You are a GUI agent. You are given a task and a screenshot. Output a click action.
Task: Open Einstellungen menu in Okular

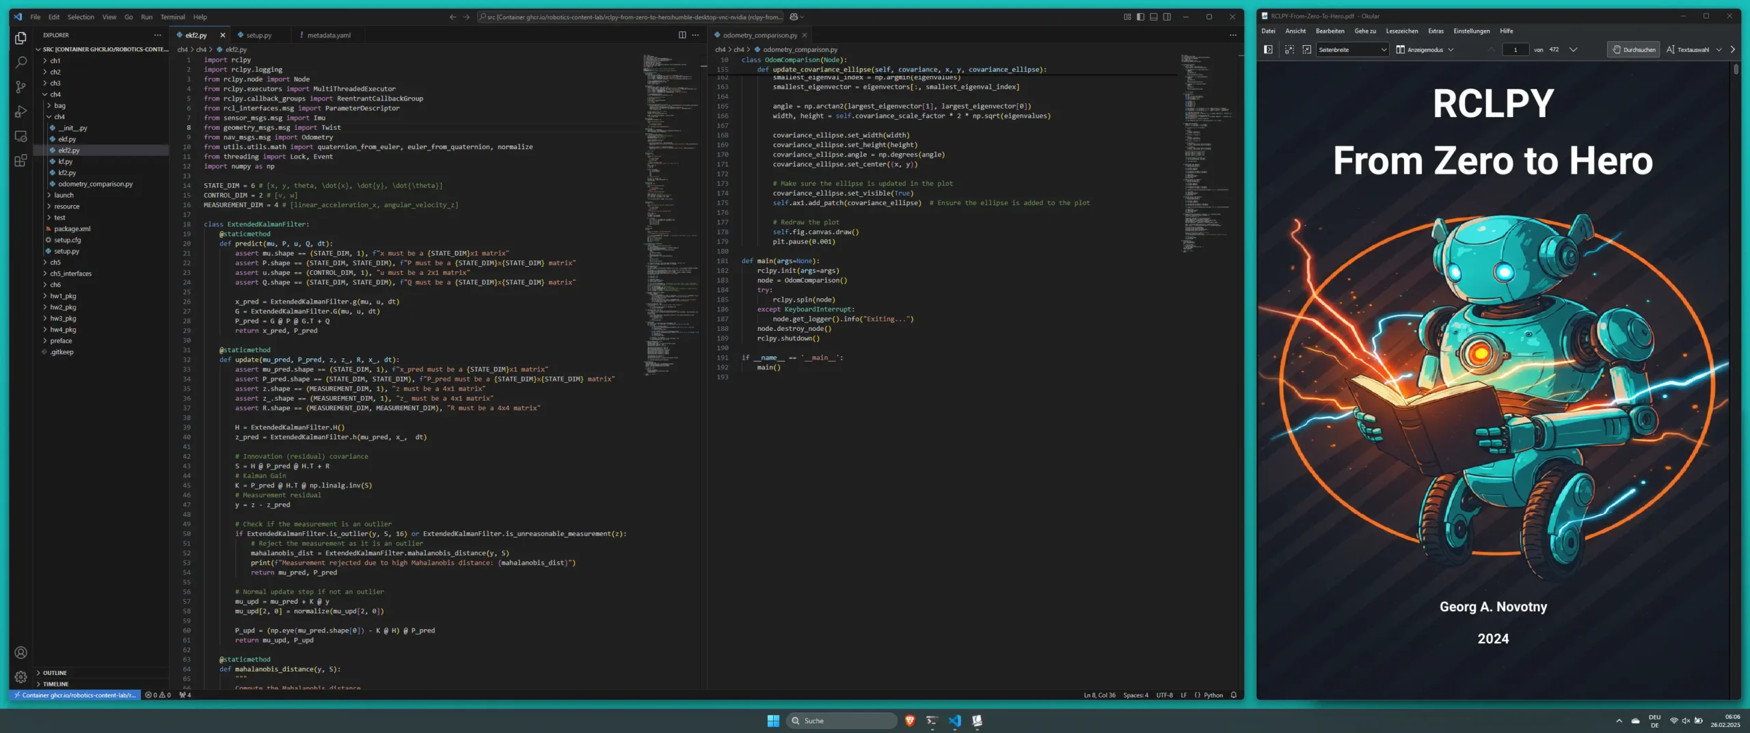pos(1471,31)
